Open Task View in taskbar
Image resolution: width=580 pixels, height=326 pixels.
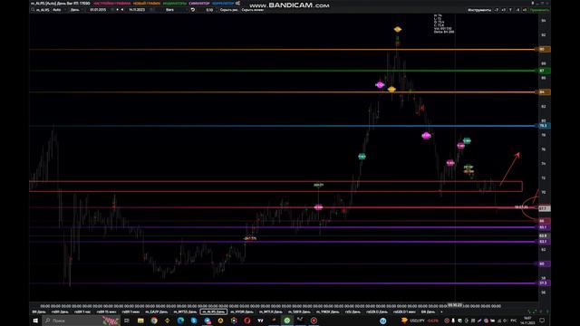tap(127, 321)
